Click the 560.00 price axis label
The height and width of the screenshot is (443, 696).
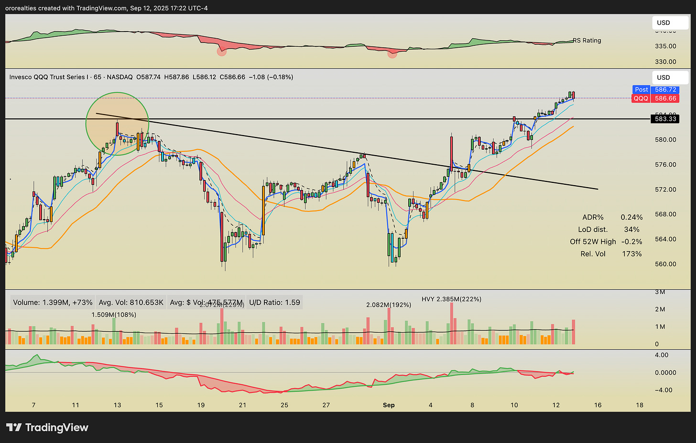pyautogui.click(x=665, y=264)
